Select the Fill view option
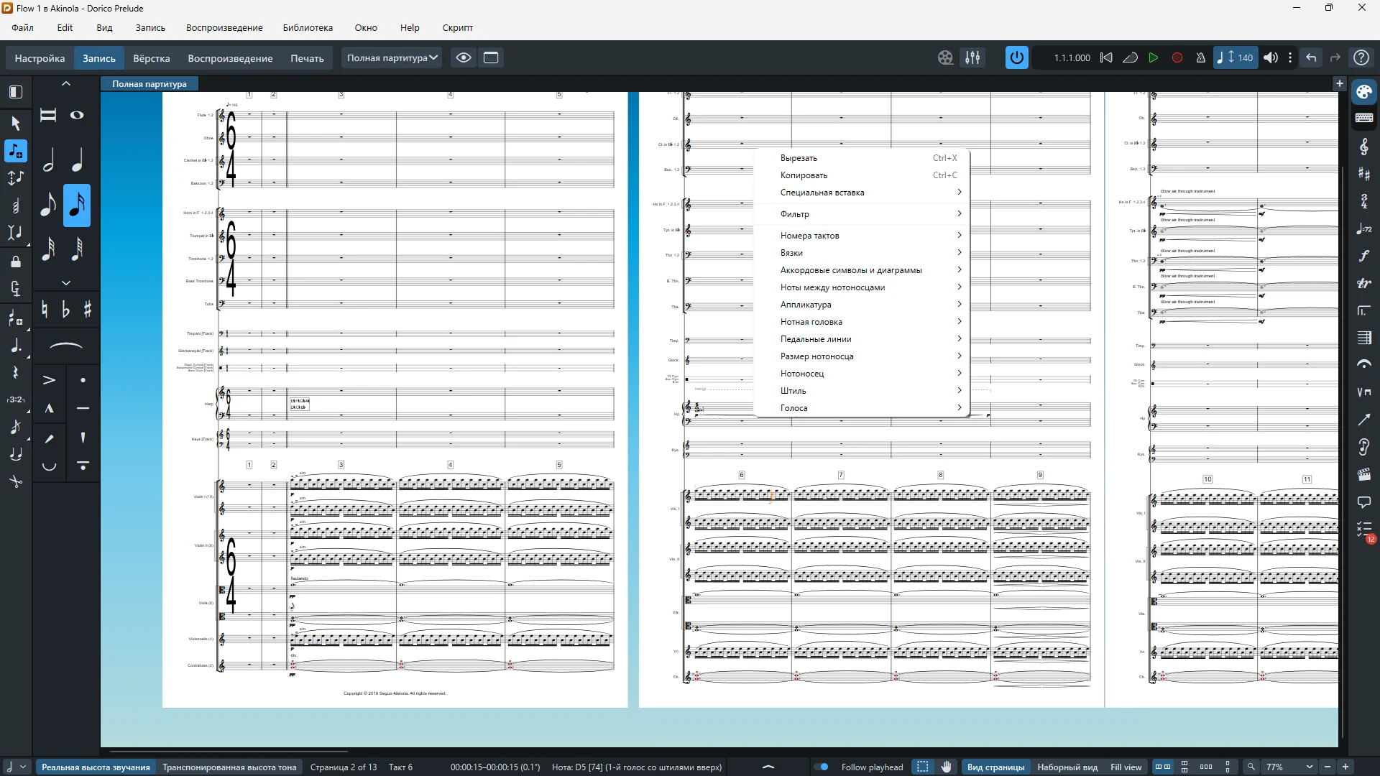 pos(1126,767)
